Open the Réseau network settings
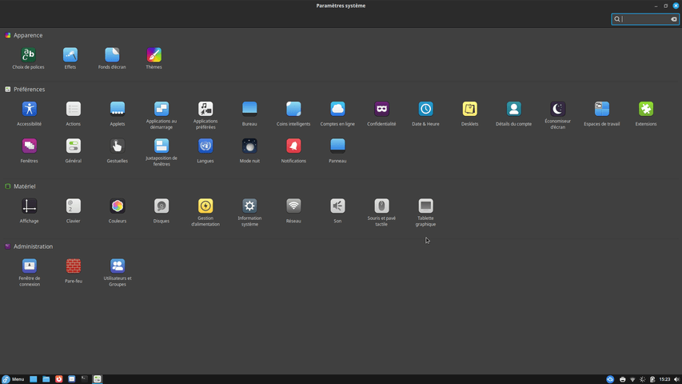This screenshot has height=384, width=682. click(293, 211)
